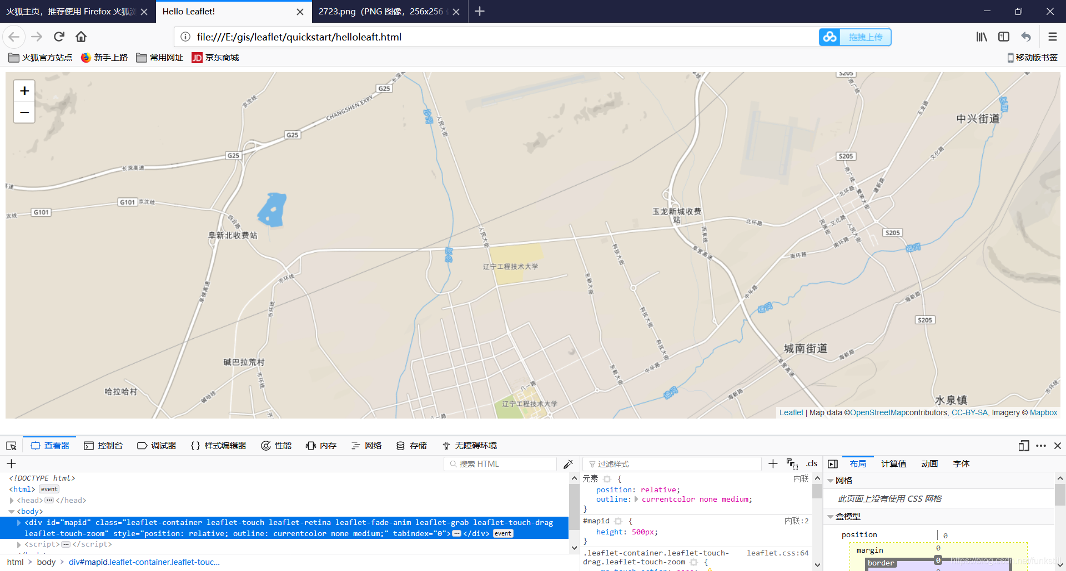Open the devtools more options menu

pyautogui.click(x=1041, y=446)
